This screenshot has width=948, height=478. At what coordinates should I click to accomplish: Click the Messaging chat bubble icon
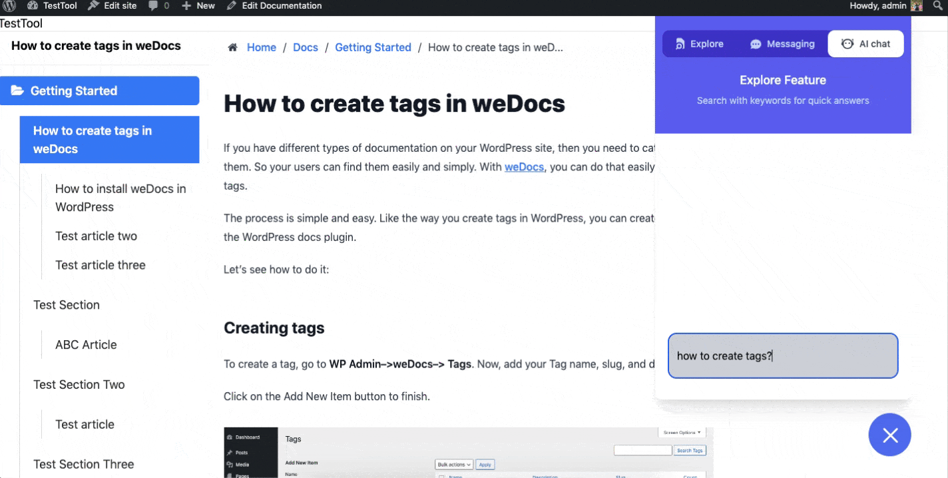(x=756, y=44)
